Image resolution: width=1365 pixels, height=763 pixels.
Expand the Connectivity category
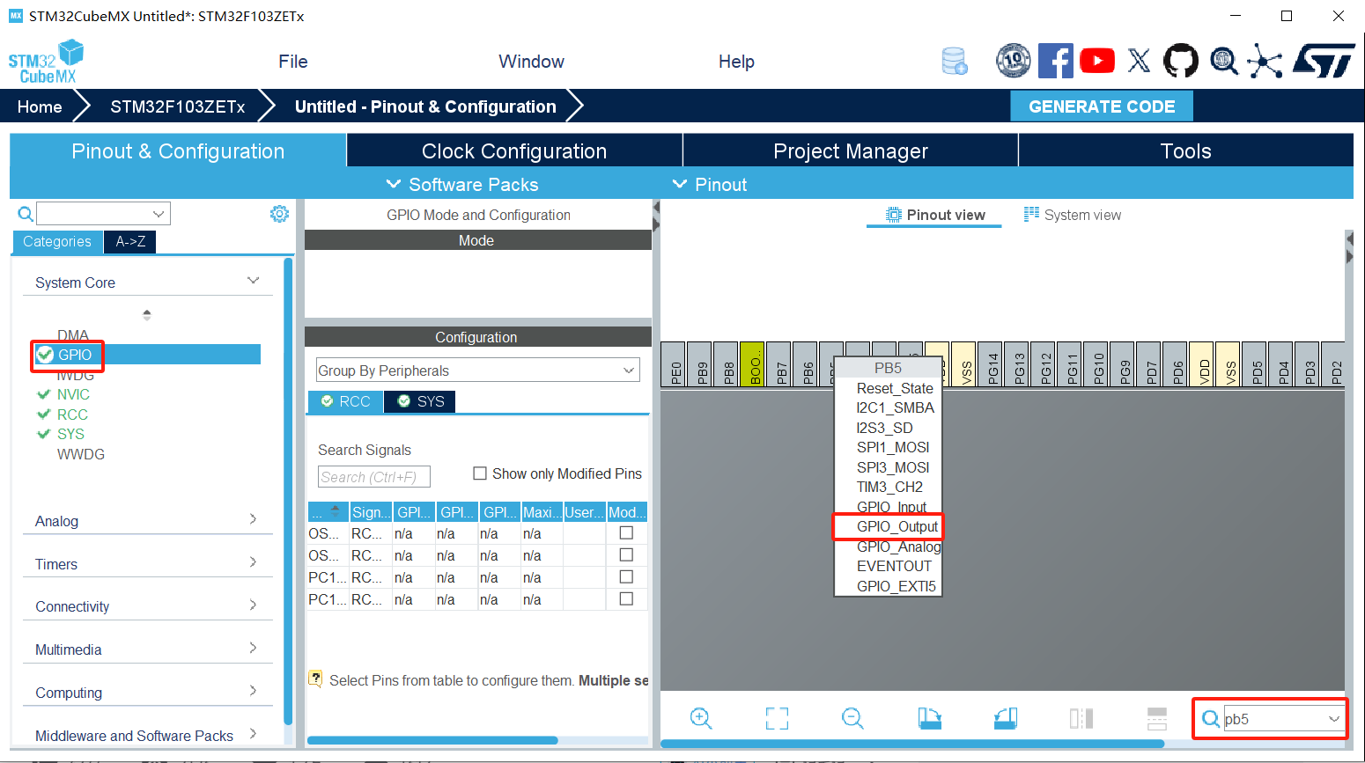coord(253,605)
